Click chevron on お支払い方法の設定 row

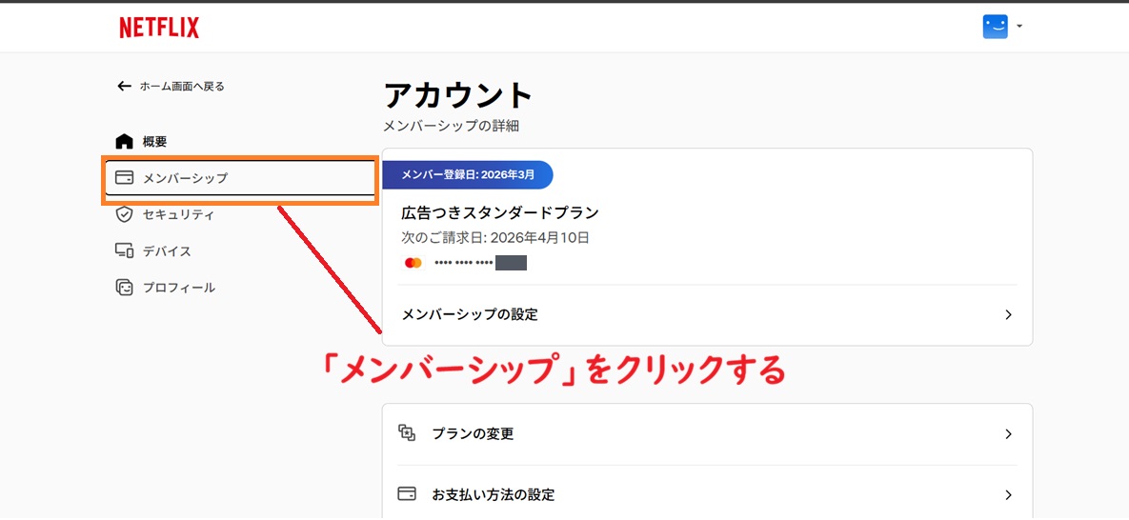(x=1009, y=495)
